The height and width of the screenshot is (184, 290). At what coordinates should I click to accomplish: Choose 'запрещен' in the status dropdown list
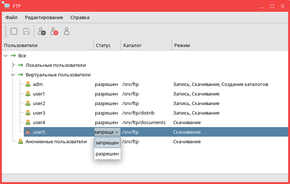[x=107, y=142]
